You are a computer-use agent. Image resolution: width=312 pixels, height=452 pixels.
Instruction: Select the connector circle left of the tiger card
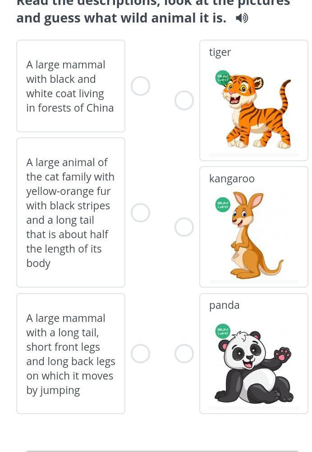(184, 100)
